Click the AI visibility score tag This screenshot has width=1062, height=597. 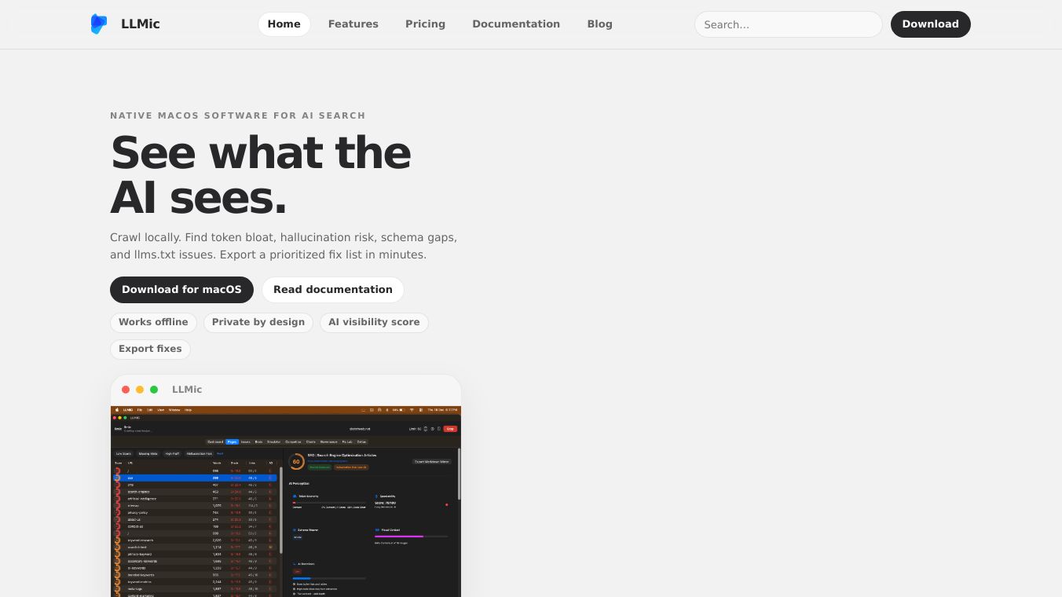click(x=374, y=322)
